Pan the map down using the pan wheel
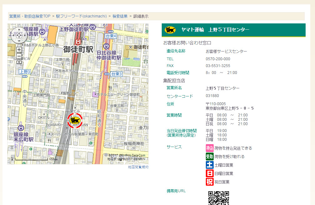Screen dimensions: 315x205 pos(19,41)
